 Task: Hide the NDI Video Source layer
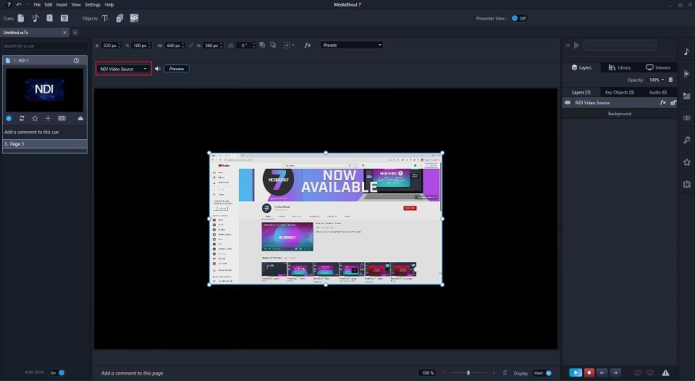click(x=568, y=102)
